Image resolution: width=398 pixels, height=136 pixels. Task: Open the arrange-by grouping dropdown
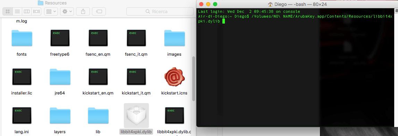51,11
